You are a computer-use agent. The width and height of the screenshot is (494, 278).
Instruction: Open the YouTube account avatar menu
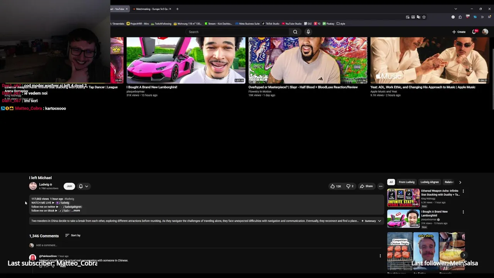click(x=485, y=32)
